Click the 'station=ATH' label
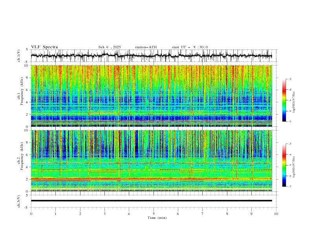The width and height of the screenshot is (311, 240). [146, 47]
